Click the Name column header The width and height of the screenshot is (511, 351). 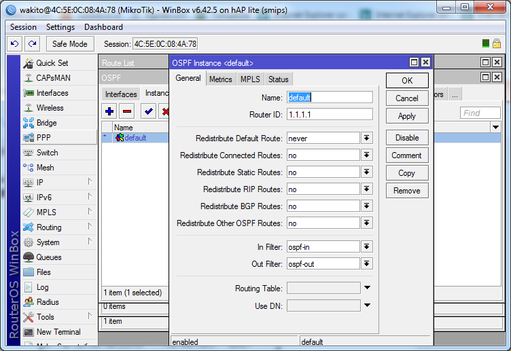click(x=141, y=128)
